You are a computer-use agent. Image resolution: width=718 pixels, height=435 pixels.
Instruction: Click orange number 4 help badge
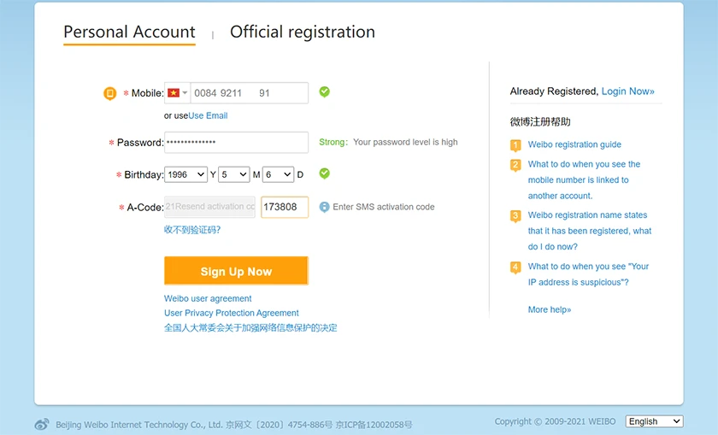pos(515,267)
